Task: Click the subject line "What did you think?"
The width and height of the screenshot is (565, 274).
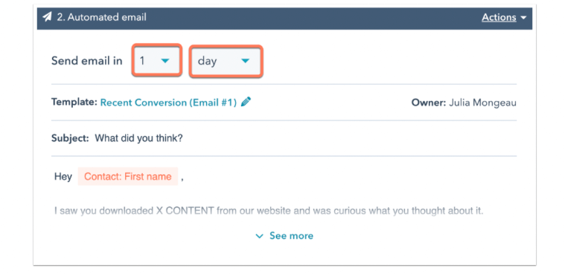Action: [138, 138]
